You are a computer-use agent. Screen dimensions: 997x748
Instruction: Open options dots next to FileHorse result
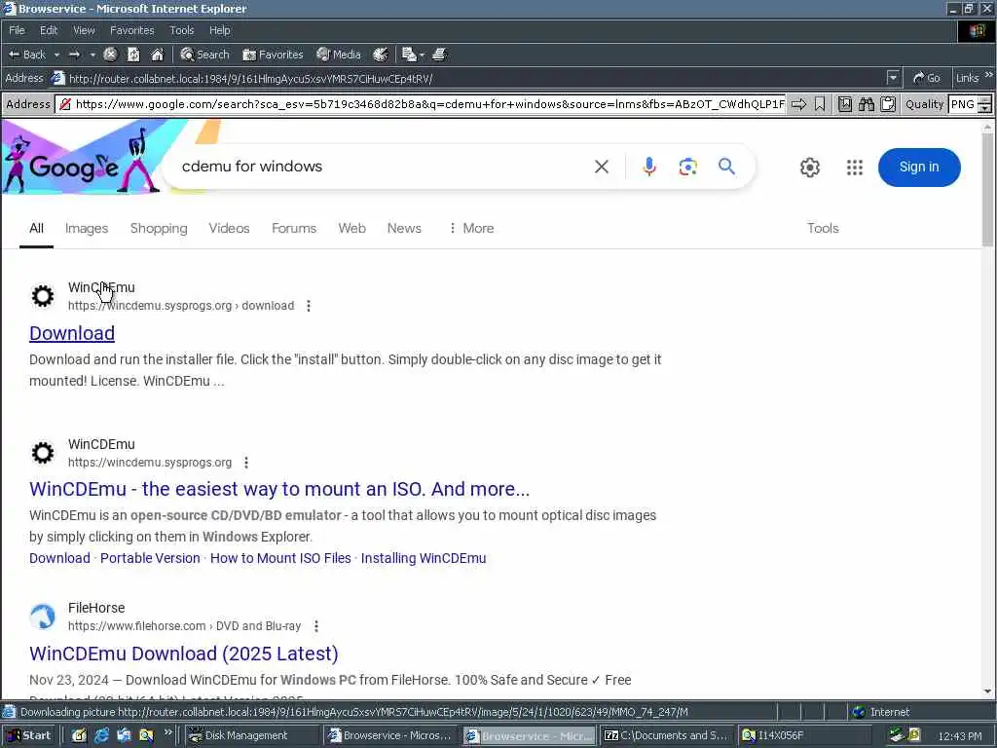[x=316, y=626]
